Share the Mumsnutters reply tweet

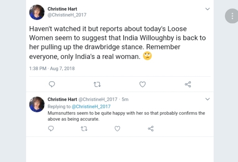click(x=151, y=128)
